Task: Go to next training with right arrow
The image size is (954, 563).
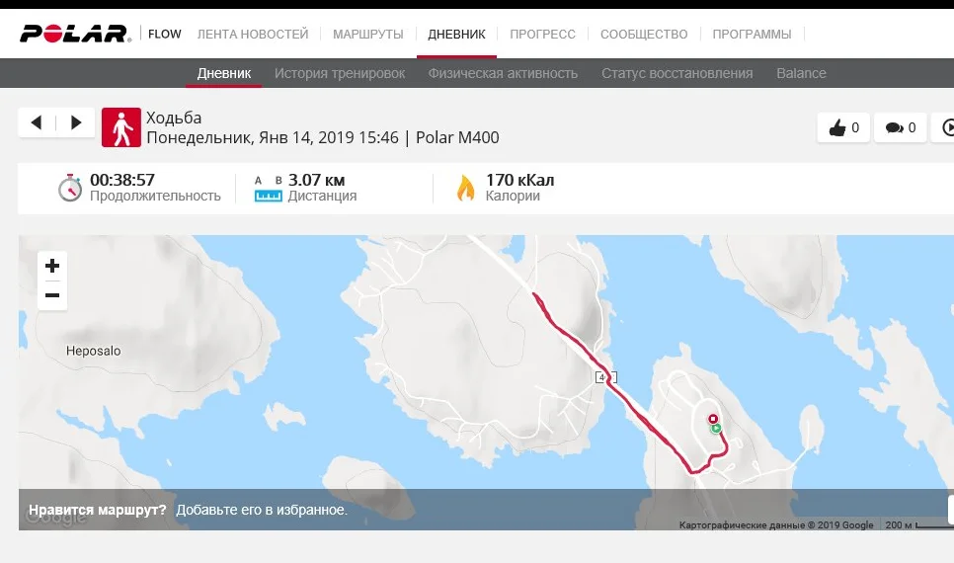Action: [76, 123]
